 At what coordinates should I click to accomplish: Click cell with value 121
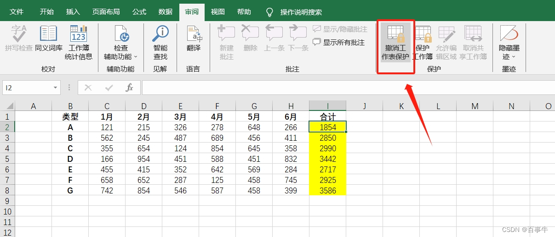(x=107, y=127)
